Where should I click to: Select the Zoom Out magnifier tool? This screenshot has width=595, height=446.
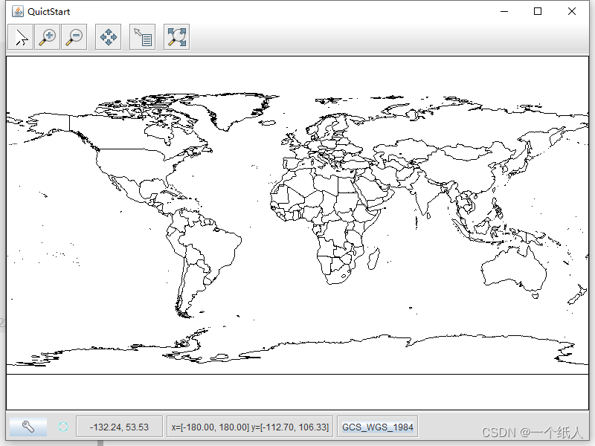click(x=74, y=36)
